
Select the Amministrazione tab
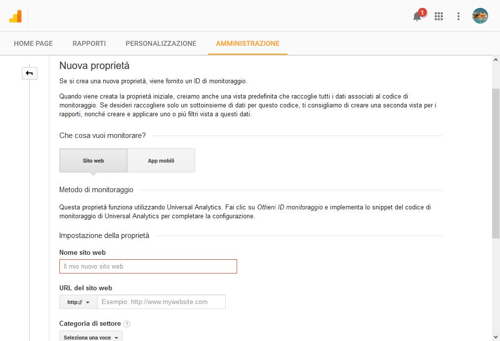(x=248, y=43)
